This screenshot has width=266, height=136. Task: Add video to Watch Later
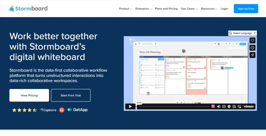(x=252, y=48)
